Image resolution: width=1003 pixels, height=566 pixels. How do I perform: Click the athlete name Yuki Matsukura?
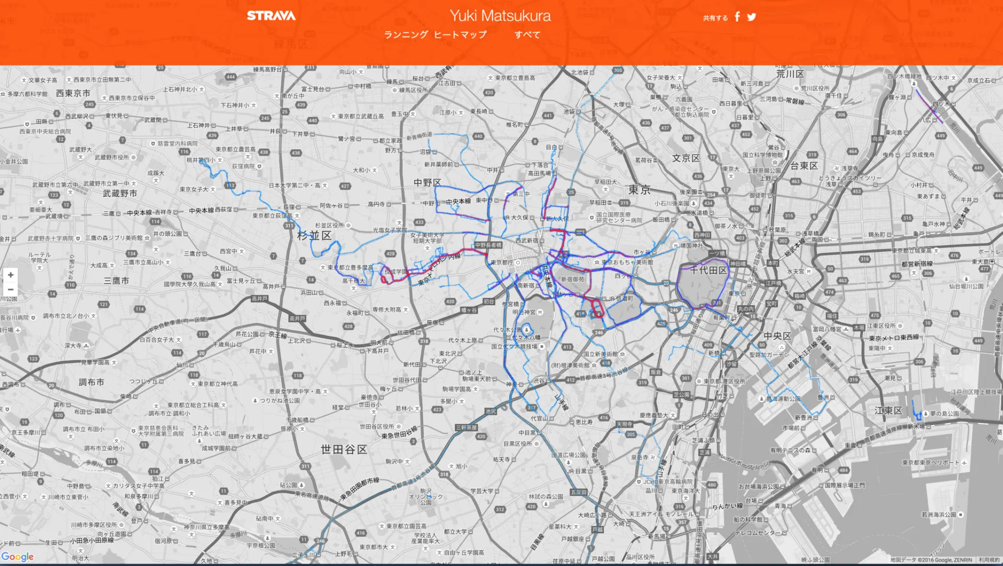click(500, 15)
